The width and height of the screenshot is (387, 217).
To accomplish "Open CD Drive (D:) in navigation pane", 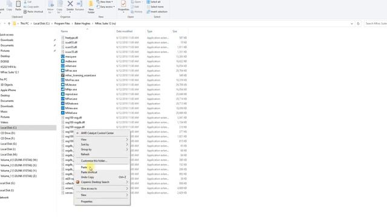I will (8, 133).
